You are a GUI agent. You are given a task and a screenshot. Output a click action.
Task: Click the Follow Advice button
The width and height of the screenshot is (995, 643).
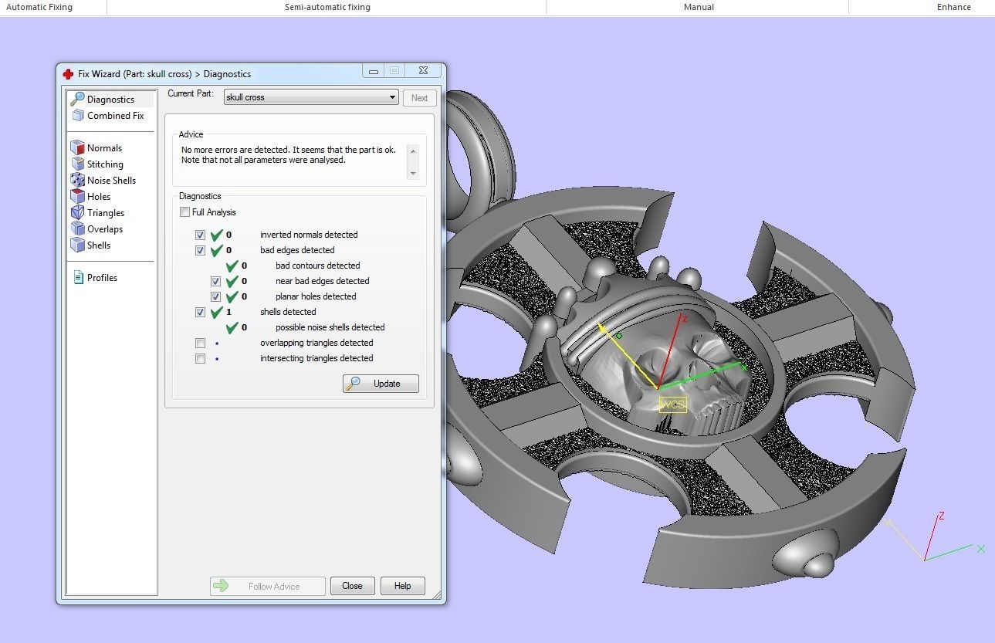tap(267, 586)
